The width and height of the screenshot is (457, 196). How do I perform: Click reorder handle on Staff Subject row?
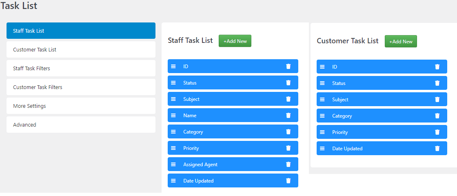(x=173, y=99)
